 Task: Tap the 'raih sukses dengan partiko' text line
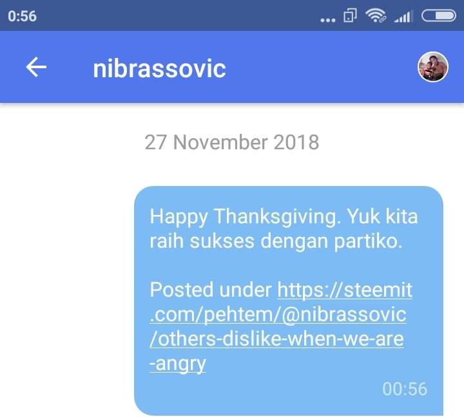(276, 241)
